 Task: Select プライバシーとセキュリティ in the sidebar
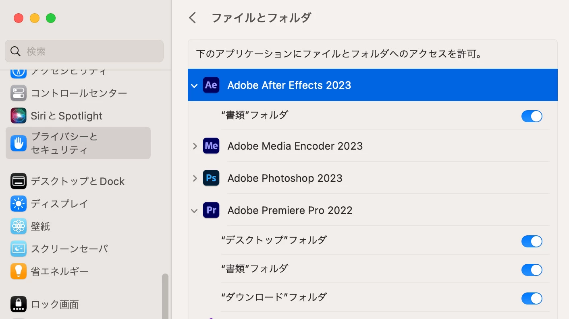tap(78, 143)
